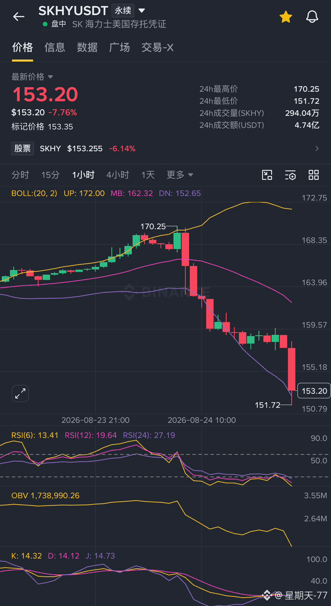
Task: Go back with the arrow icon
Action: point(19,16)
